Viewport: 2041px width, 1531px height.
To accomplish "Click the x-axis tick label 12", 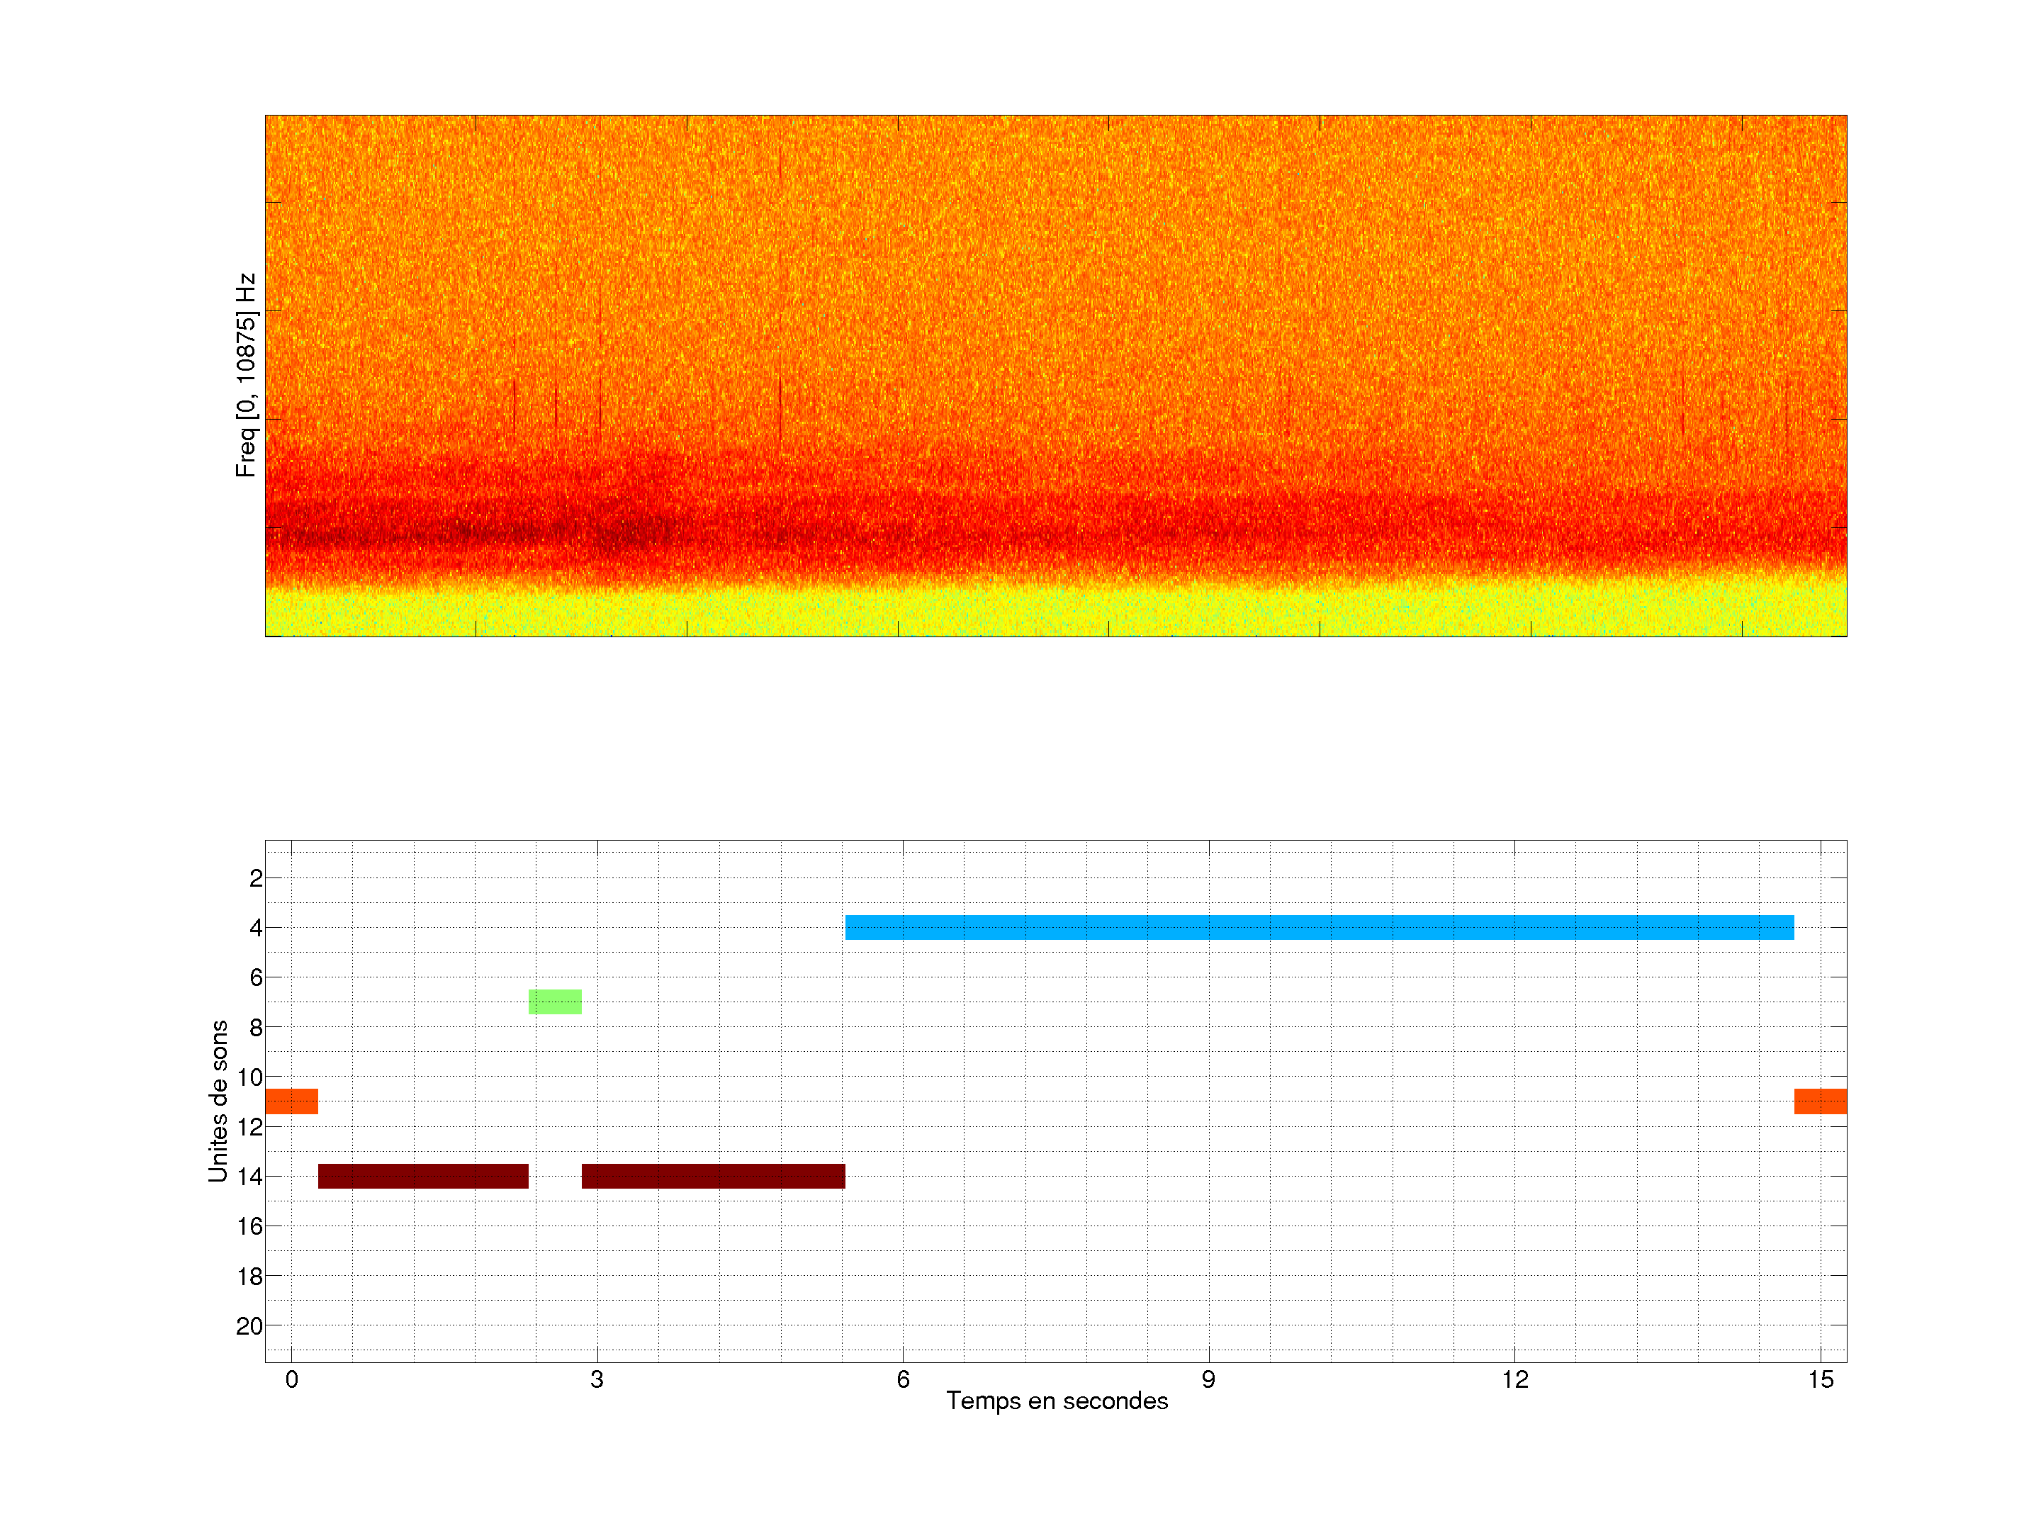I will coord(1514,1379).
